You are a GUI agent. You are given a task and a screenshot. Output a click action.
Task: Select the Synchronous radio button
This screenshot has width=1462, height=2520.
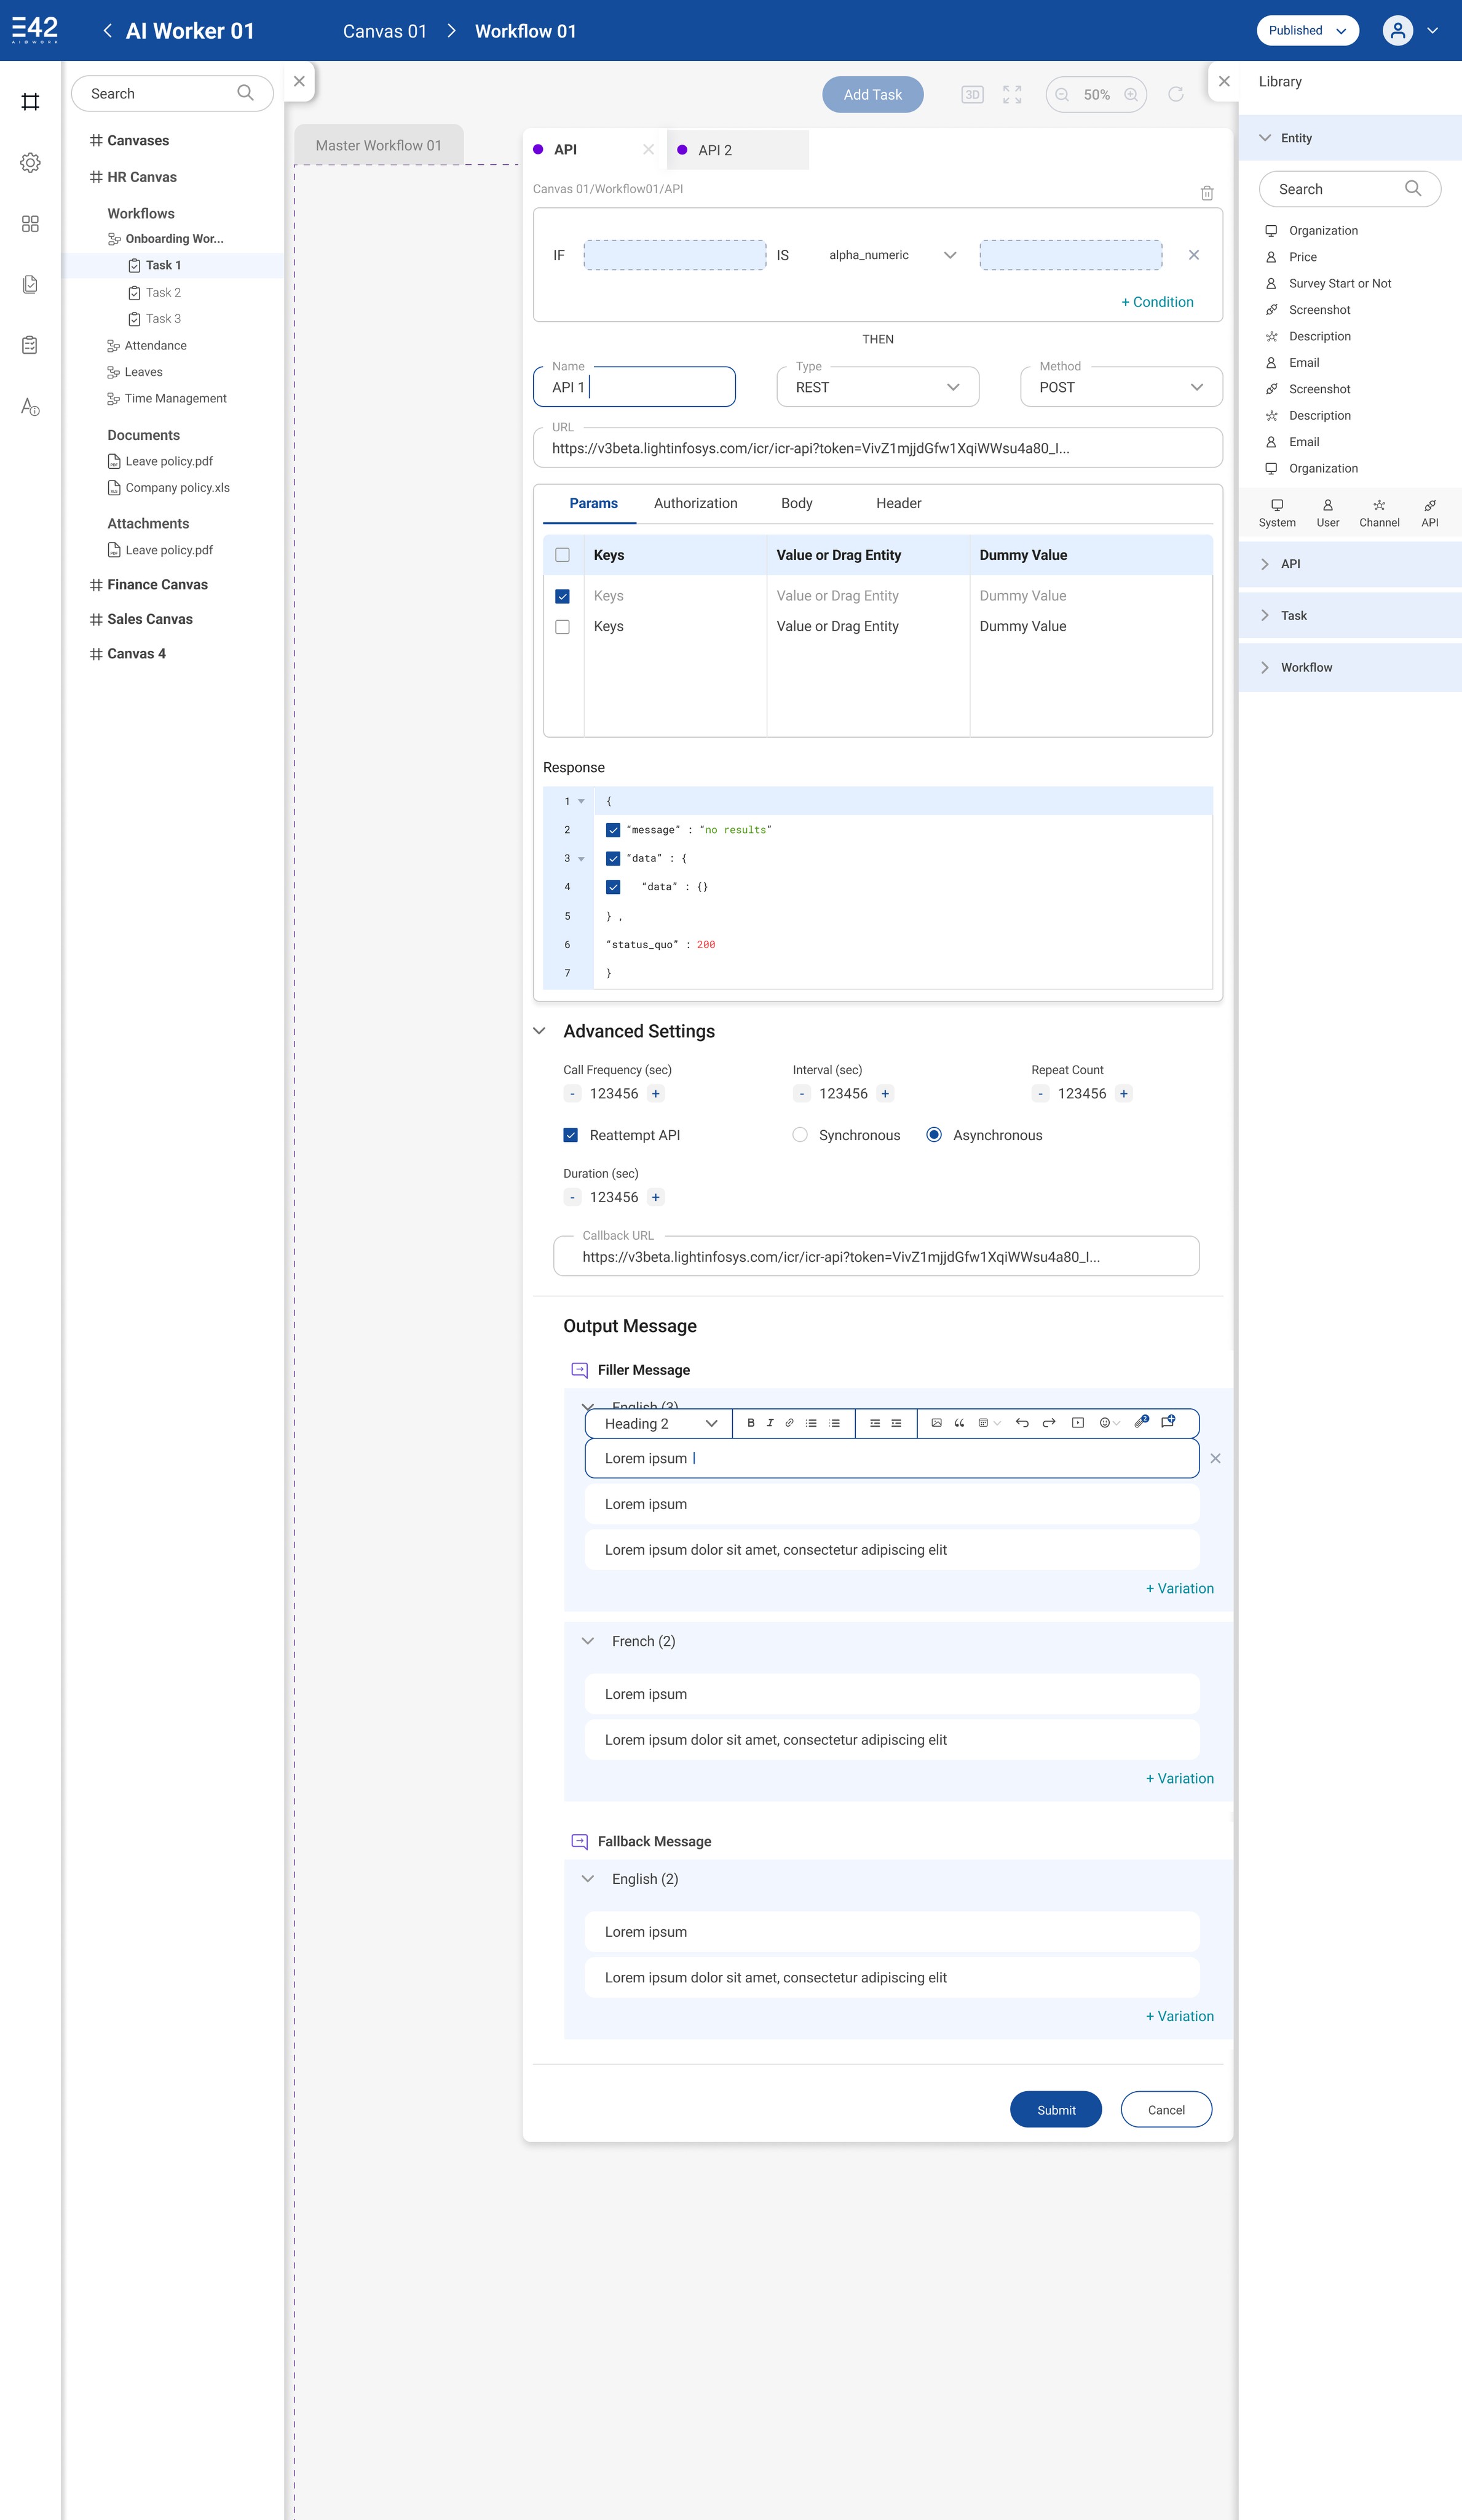click(799, 1135)
